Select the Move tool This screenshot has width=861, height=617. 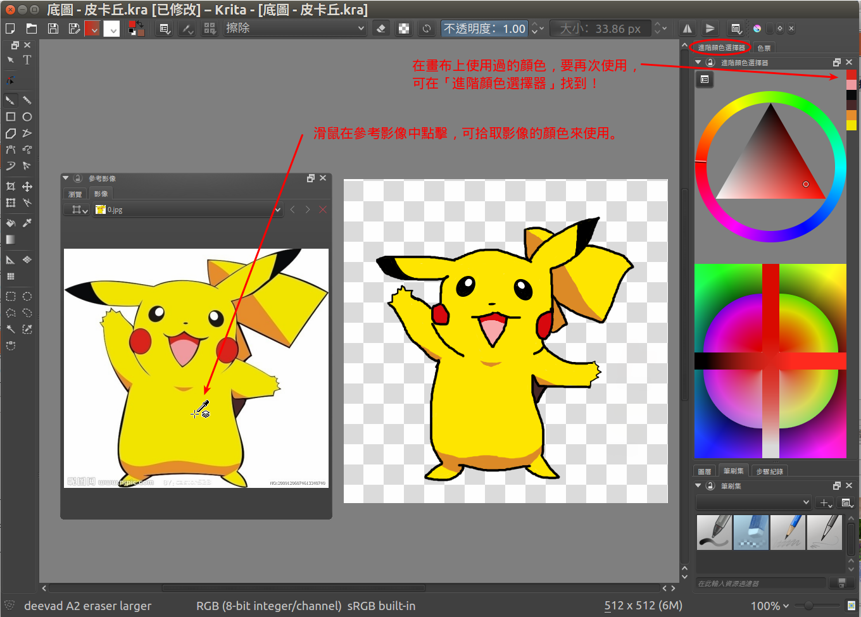pyautogui.click(x=27, y=187)
